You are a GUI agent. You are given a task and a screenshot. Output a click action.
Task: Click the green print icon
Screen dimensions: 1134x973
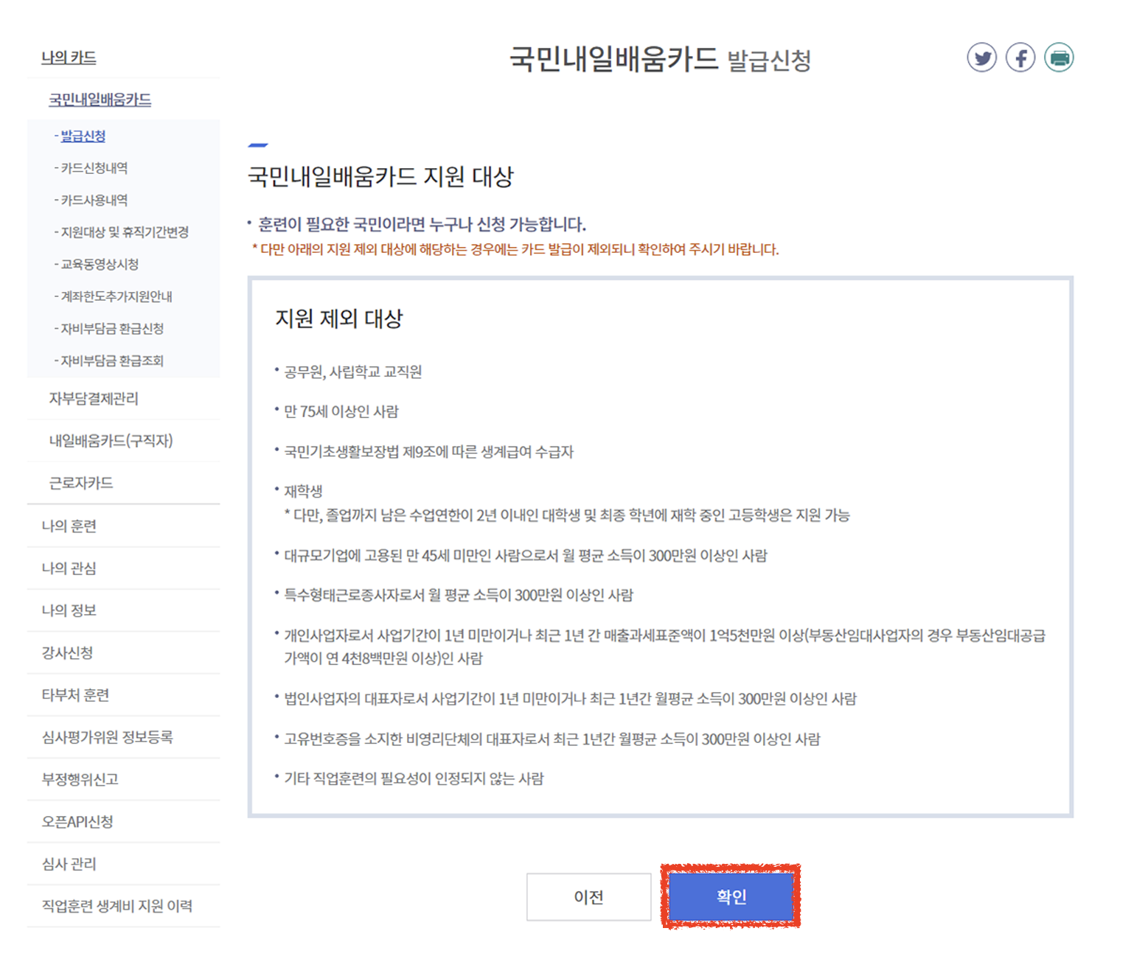(1059, 57)
